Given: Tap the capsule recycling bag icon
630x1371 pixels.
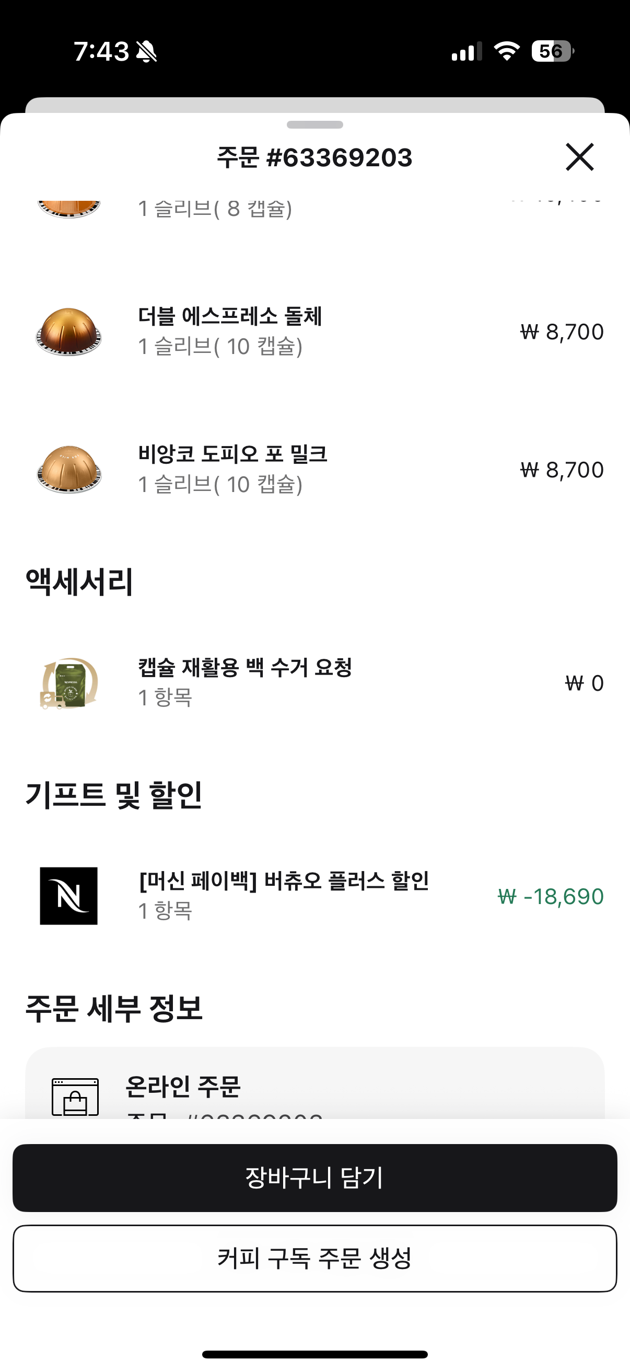Looking at the screenshot, I should point(68,683).
